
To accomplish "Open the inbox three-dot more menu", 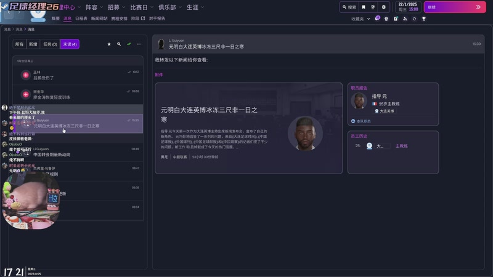I will (x=139, y=44).
